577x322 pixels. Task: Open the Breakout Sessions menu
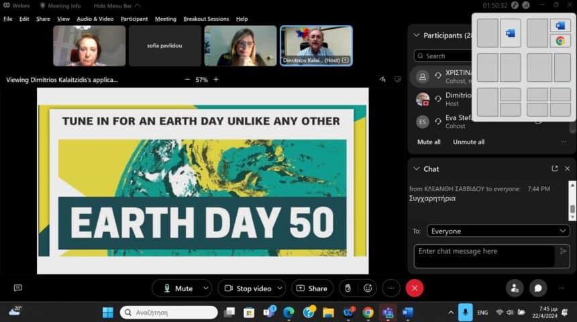tap(206, 19)
